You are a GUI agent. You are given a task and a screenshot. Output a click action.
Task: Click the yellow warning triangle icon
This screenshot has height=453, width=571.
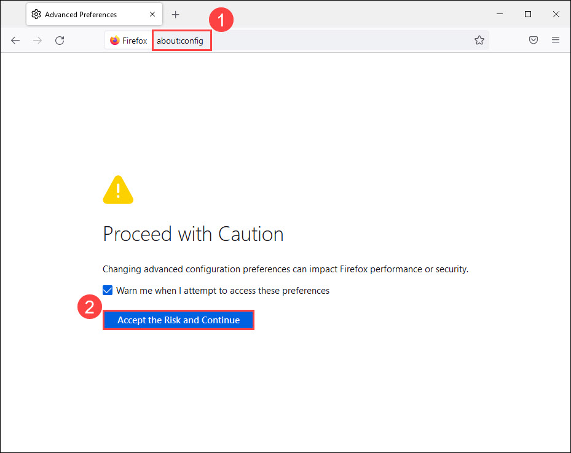pyautogui.click(x=118, y=190)
